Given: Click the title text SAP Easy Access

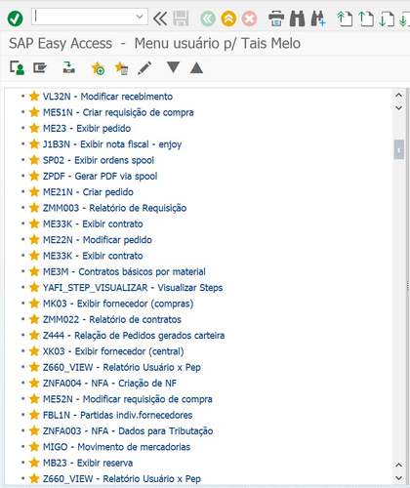Looking at the screenshot, I should (x=61, y=43).
